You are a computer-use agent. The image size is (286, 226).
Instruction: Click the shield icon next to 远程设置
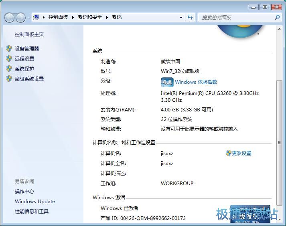(x=9, y=59)
